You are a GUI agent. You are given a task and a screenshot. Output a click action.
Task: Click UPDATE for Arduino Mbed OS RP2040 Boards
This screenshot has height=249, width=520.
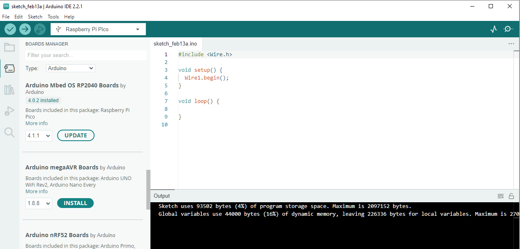[76, 135]
